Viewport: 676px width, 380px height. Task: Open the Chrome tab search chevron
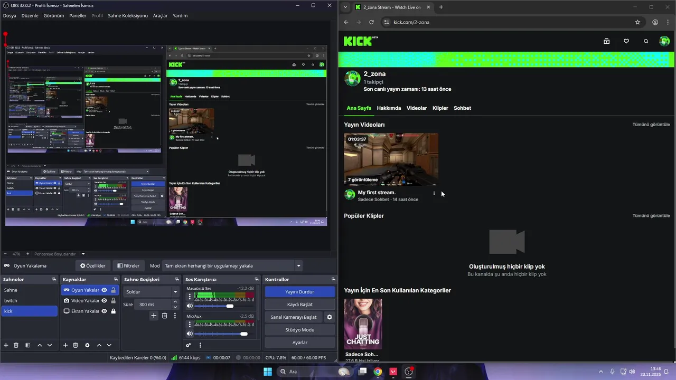click(345, 7)
